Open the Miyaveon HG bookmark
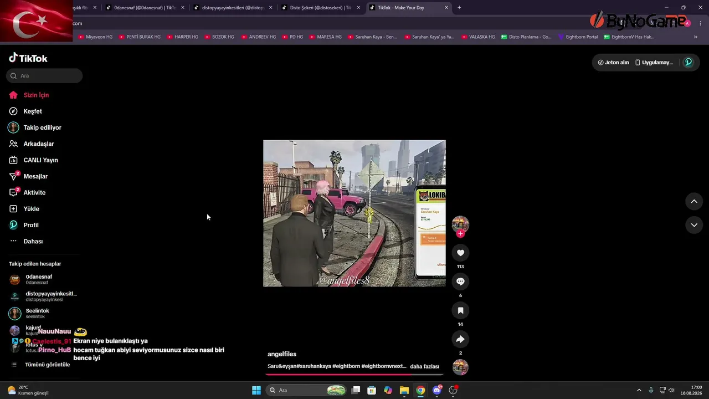 (95, 37)
